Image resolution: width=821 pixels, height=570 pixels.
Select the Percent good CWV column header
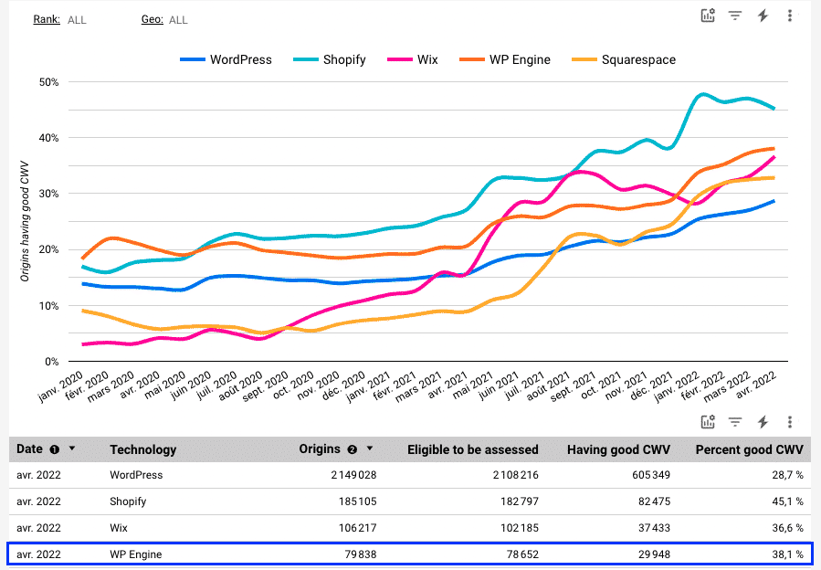coord(748,449)
